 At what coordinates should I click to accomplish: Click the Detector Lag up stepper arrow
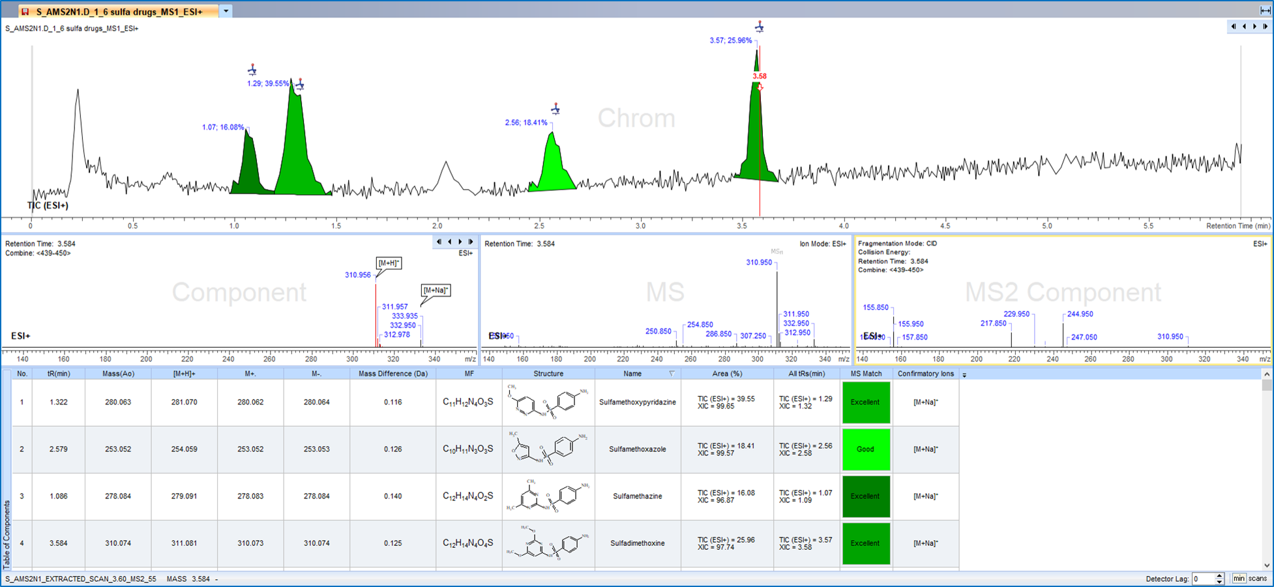point(1219,575)
